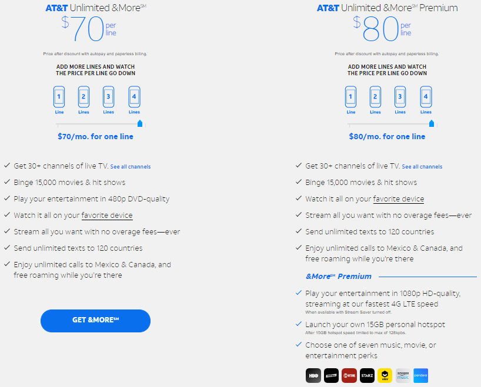Click favorite device link in $70 plan
481x387 pixels.
107,216
